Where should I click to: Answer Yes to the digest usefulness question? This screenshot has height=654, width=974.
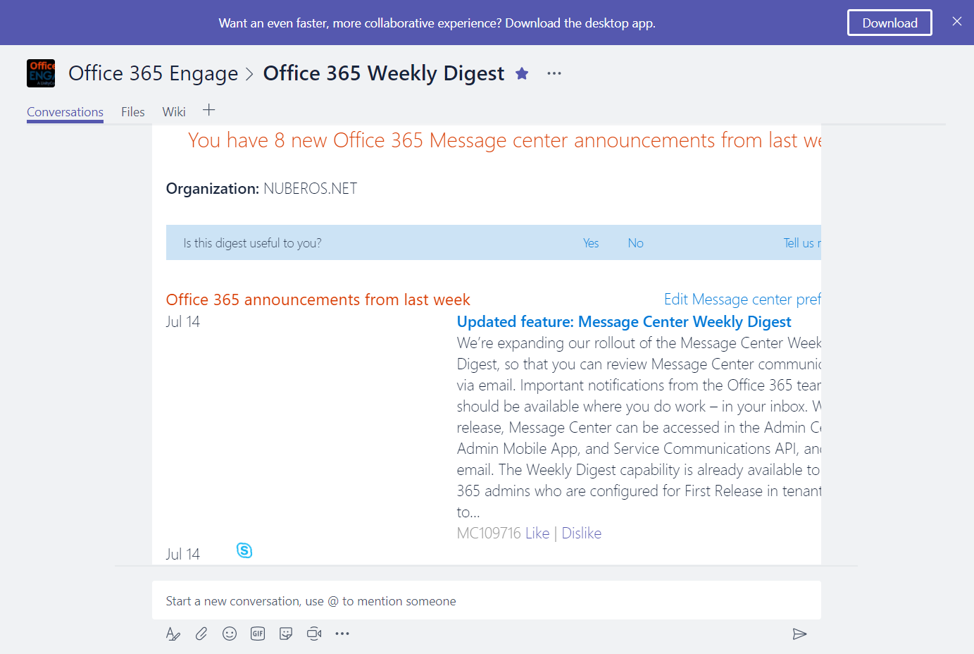(590, 242)
